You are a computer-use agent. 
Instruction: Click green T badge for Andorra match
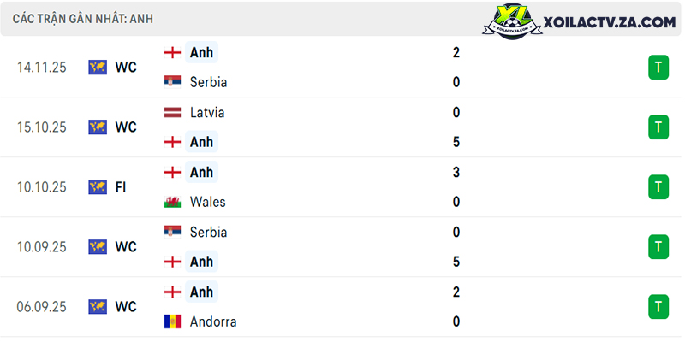tap(658, 307)
